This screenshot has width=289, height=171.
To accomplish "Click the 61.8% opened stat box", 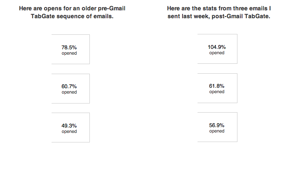I will tap(217, 88).
